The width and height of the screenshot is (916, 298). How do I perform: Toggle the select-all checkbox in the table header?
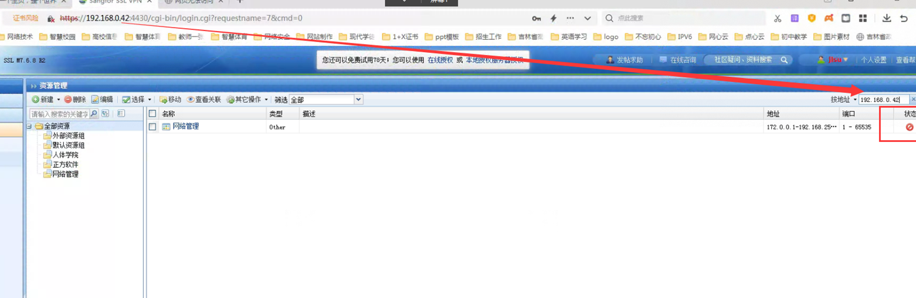152,114
